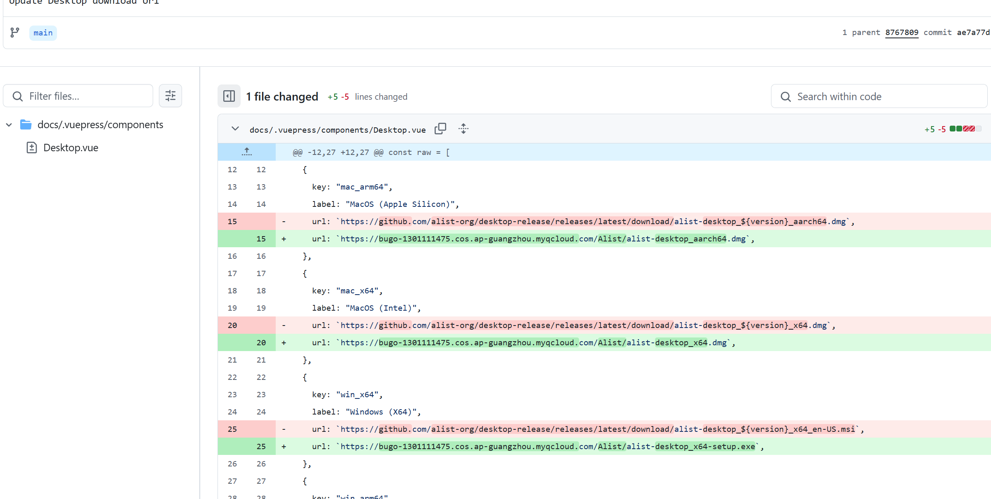
Task: Select deleted line 15 number
Action: [x=232, y=221]
